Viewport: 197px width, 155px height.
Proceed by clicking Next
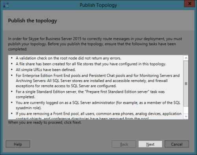tap(150, 144)
